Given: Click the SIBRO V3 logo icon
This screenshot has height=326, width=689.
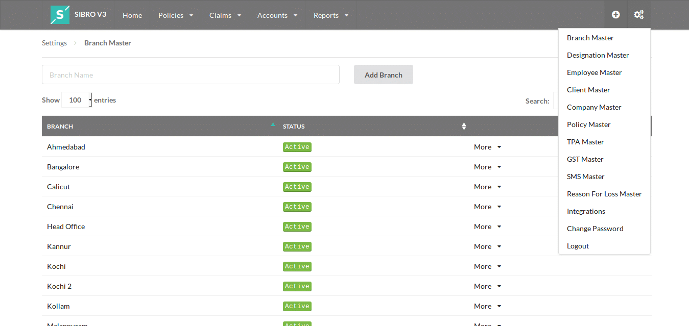Looking at the screenshot, I should click(x=60, y=15).
